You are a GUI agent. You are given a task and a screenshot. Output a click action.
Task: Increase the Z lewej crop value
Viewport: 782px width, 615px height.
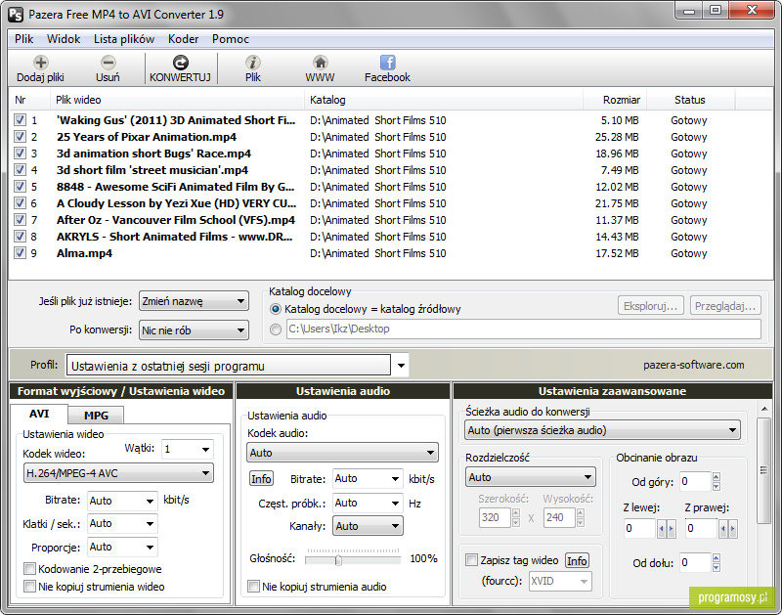[671, 528]
